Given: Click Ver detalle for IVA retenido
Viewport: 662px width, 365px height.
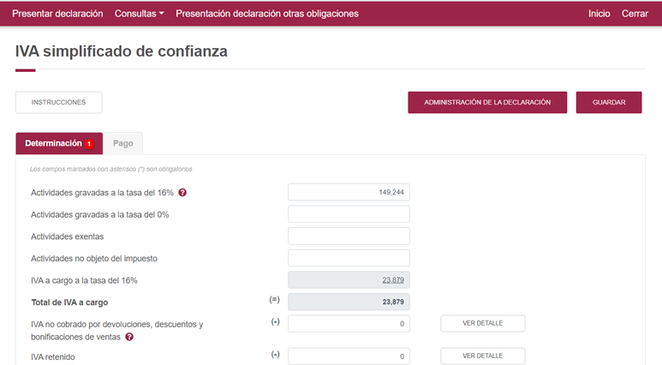Looking at the screenshot, I should click(483, 356).
